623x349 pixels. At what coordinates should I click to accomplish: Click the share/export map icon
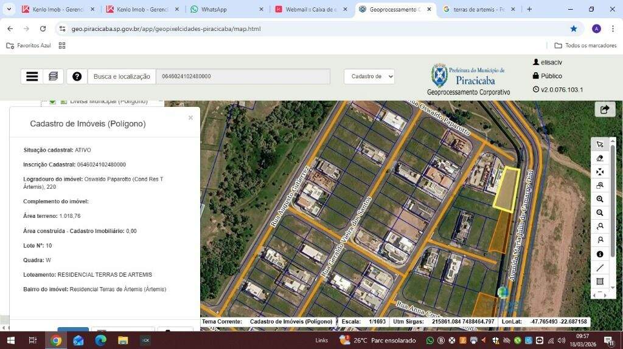click(x=605, y=109)
